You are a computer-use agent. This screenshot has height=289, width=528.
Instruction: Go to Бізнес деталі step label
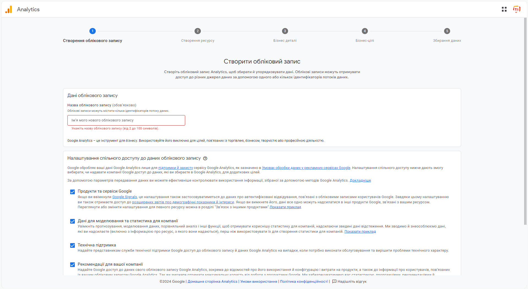pyautogui.click(x=285, y=41)
